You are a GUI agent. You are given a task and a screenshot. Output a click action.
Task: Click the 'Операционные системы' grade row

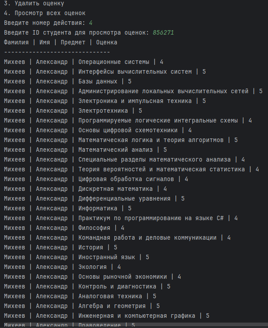point(84,62)
